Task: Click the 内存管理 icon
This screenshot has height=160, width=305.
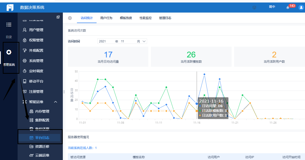Action: pos(31,111)
